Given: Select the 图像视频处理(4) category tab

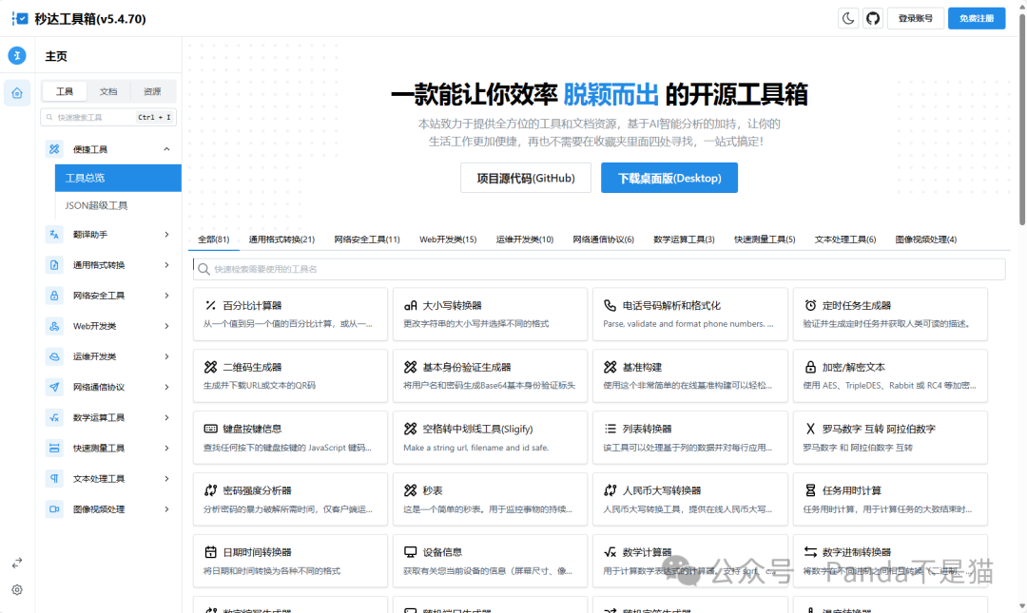Looking at the screenshot, I should [925, 239].
